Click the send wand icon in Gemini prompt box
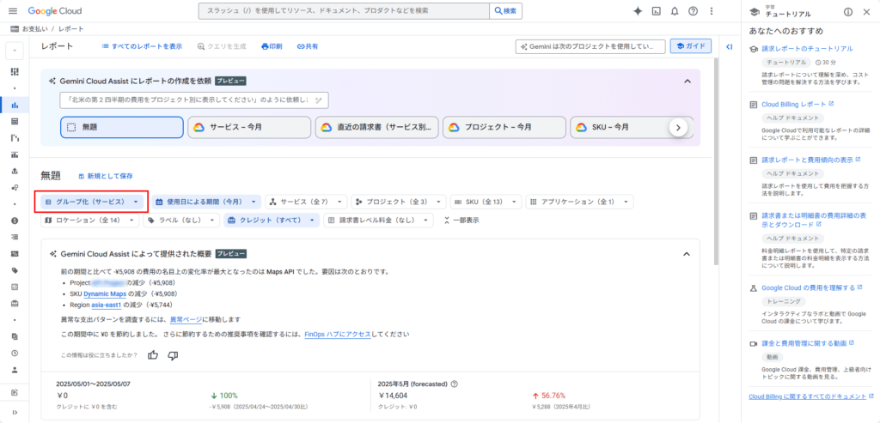 pyautogui.click(x=318, y=100)
